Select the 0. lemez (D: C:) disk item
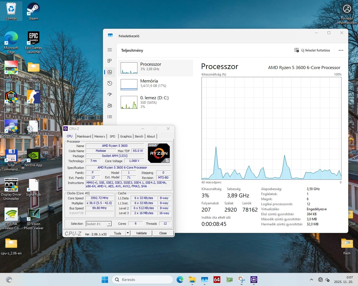The height and width of the screenshot is (286, 358). 155,102
